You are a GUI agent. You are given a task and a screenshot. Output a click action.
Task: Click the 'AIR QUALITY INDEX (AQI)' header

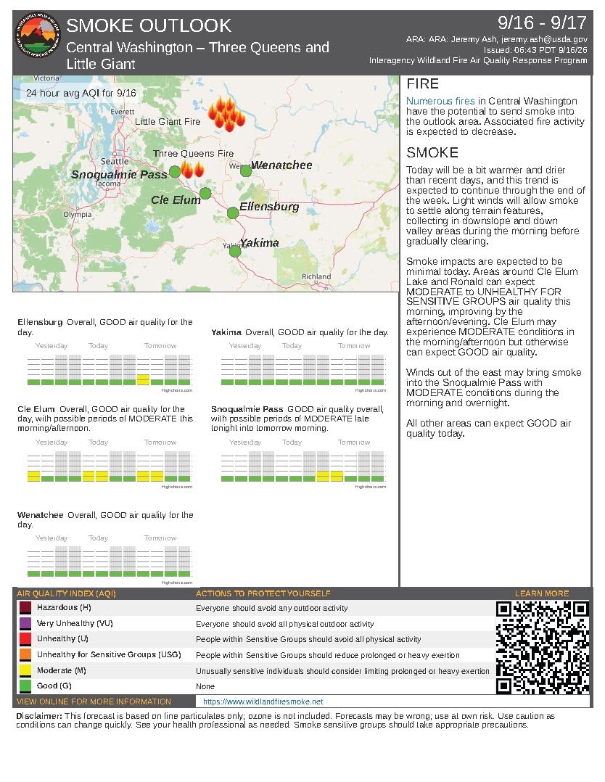[x=66, y=593]
